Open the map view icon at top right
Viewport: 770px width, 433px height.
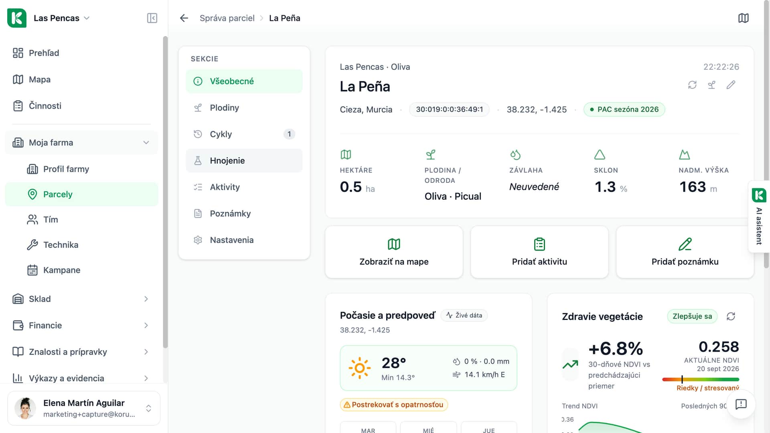click(x=743, y=18)
